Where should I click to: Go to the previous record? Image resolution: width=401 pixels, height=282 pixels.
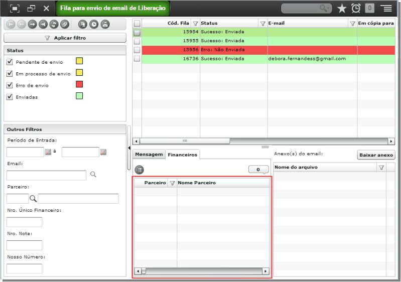(x=22, y=24)
